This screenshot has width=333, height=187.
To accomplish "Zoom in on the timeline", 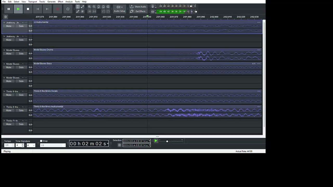I will tap(89, 7).
